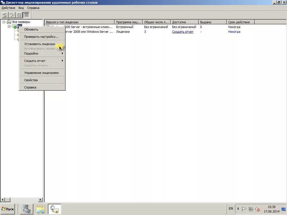This screenshot has width=287, height=215.
Task: Open the Действие menu
Action: (x=8, y=8)
